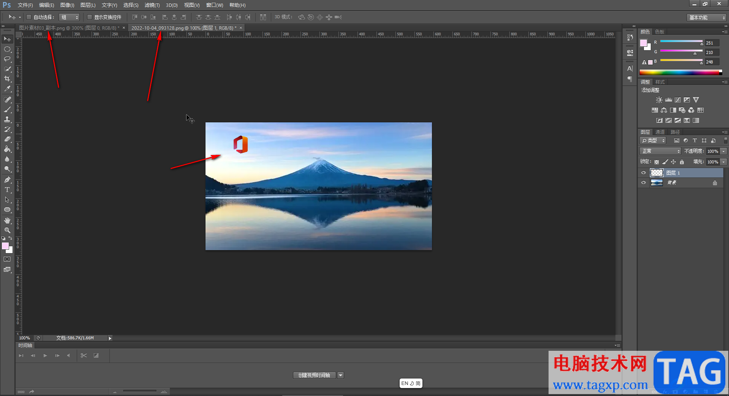This screenshot has width=729, height=396.
Task: Select the Horizontal Type tool
Action: [x=7, y=190]
